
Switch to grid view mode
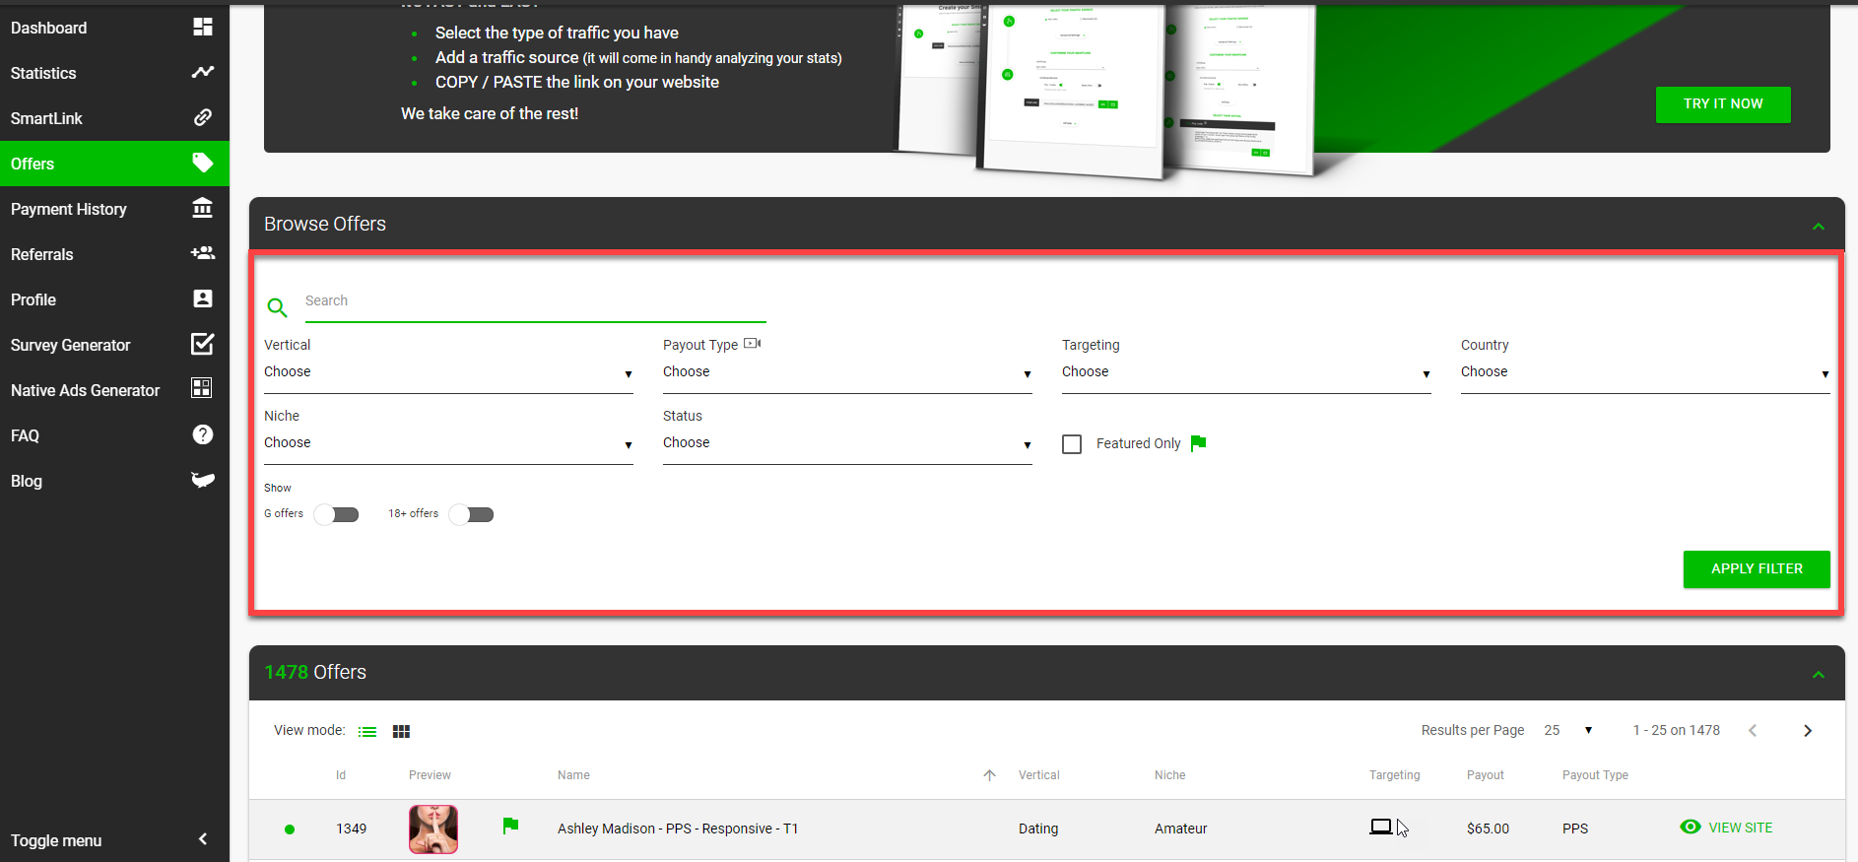401,731
